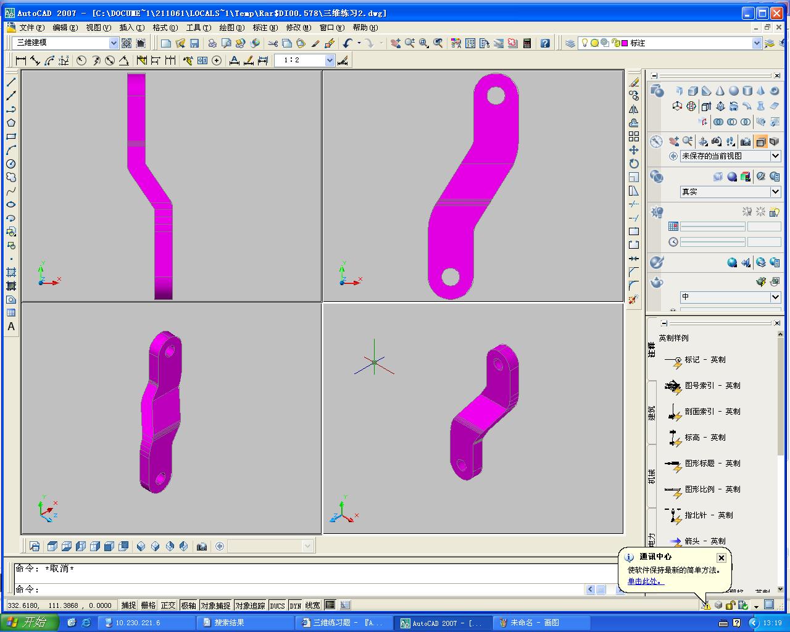Toggle the 捕捉 snap mode
The image size is (790, 632).
tap(129, 605)
